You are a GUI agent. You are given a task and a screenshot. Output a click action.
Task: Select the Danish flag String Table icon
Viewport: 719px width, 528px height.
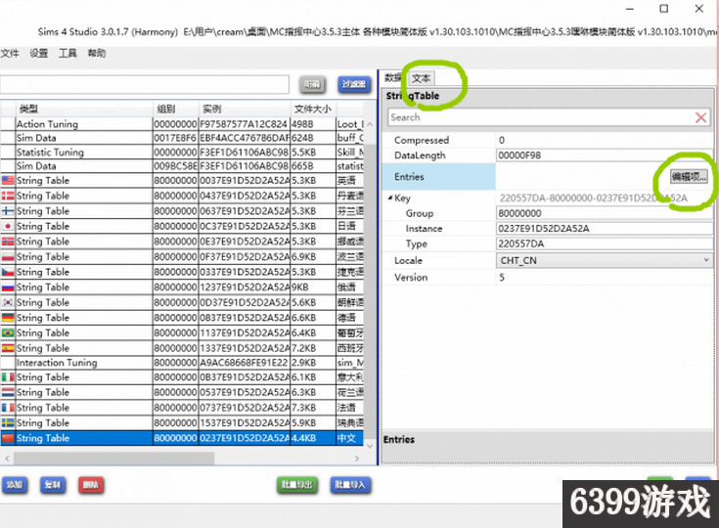pos(8,196)
